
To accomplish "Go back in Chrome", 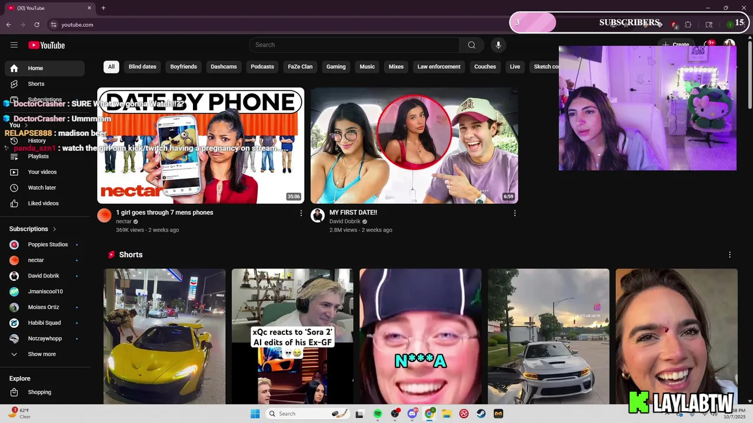I will click(x=9, y=25).
